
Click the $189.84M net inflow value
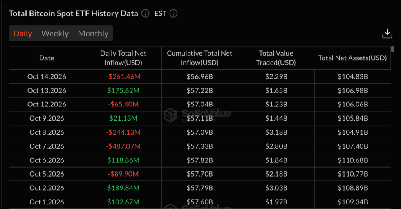[x=123, y=188]
